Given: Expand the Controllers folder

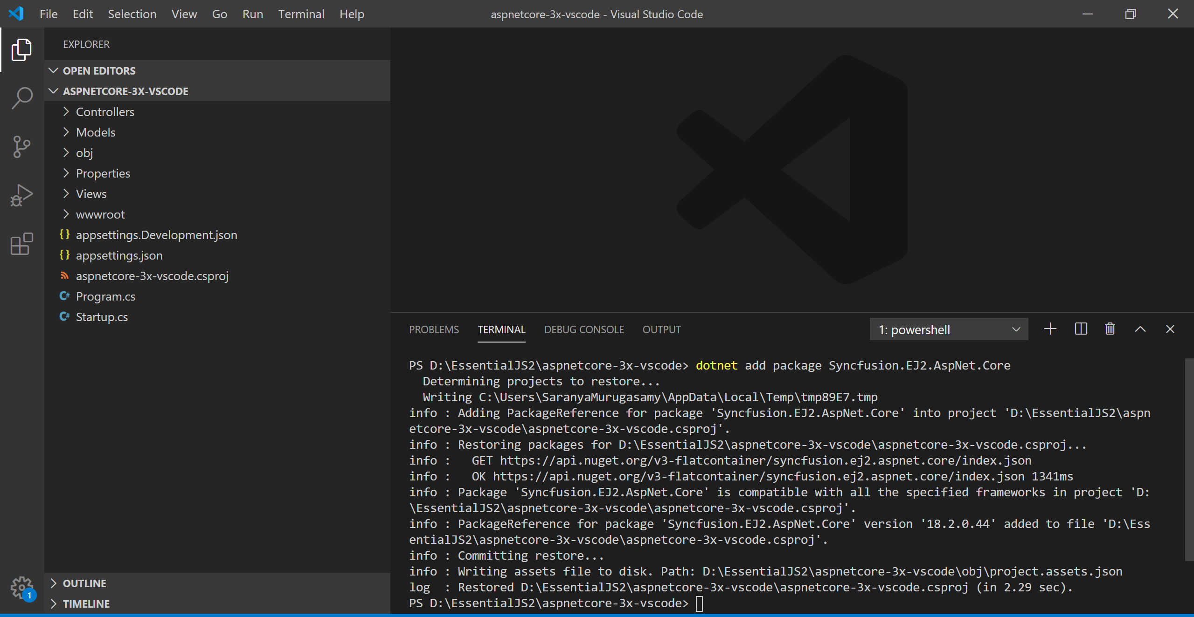Looking at the screenshot, I should pos(104,111).
